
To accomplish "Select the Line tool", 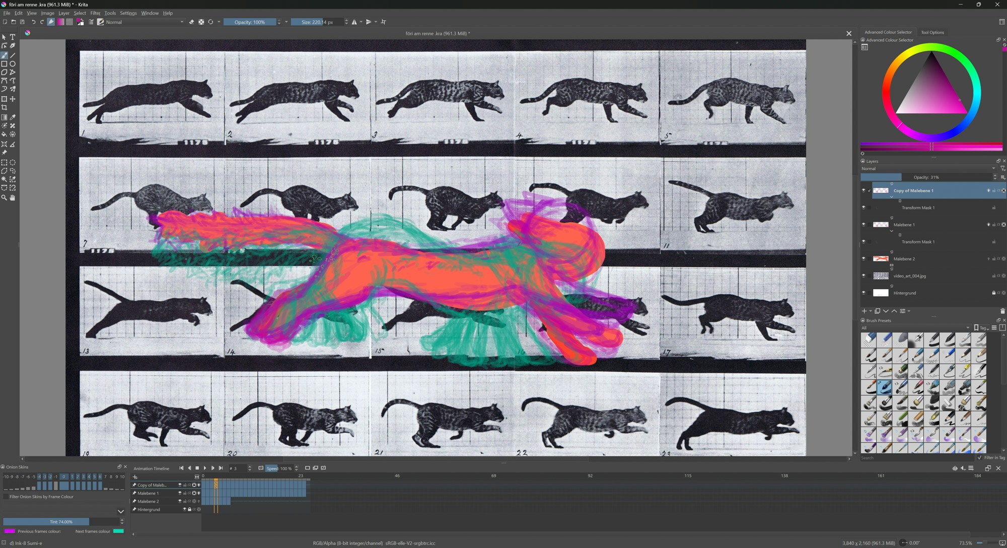I will [x=13, y=55].
